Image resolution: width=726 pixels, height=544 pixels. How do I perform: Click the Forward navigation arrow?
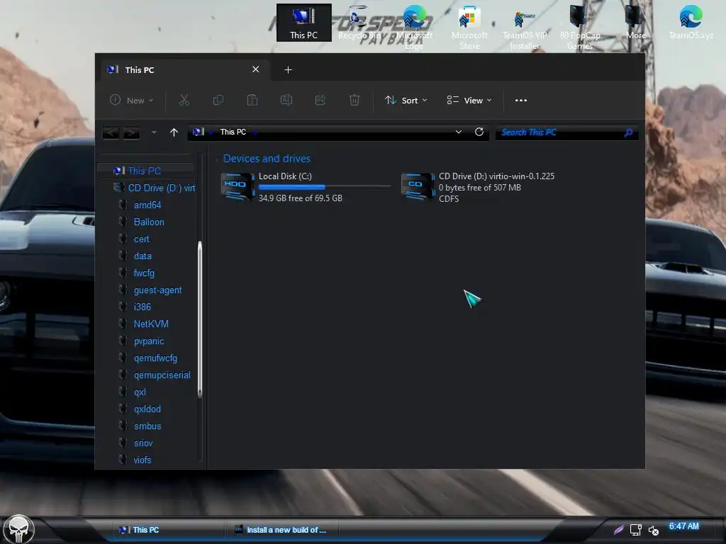click(x=131, y=132)
